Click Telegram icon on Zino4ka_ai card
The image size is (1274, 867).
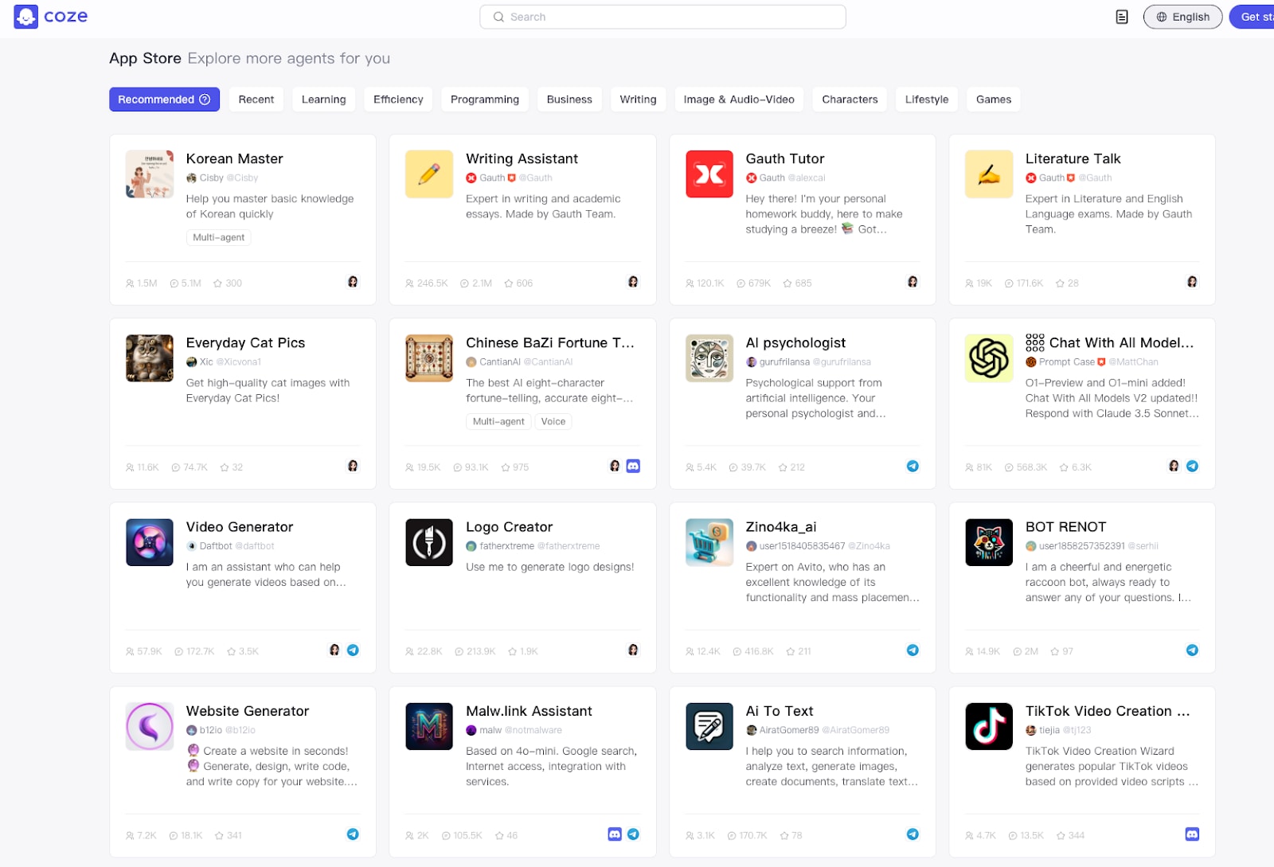tap(913, 650)
